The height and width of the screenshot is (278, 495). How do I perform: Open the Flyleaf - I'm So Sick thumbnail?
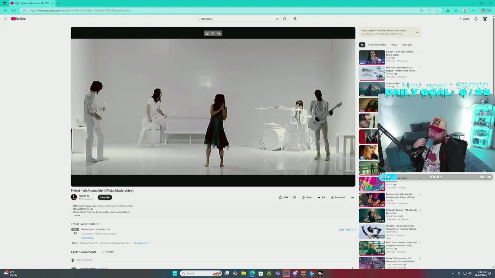click(x=372, y=57)
